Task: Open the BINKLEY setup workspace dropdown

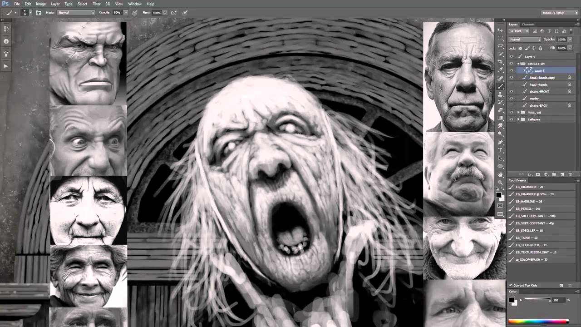Action: [560, 13]
